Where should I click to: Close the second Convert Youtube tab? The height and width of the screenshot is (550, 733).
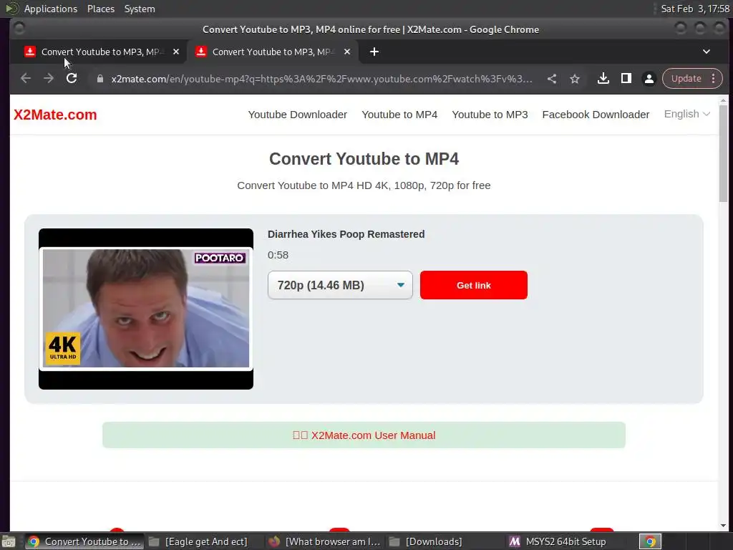[347, 52]
